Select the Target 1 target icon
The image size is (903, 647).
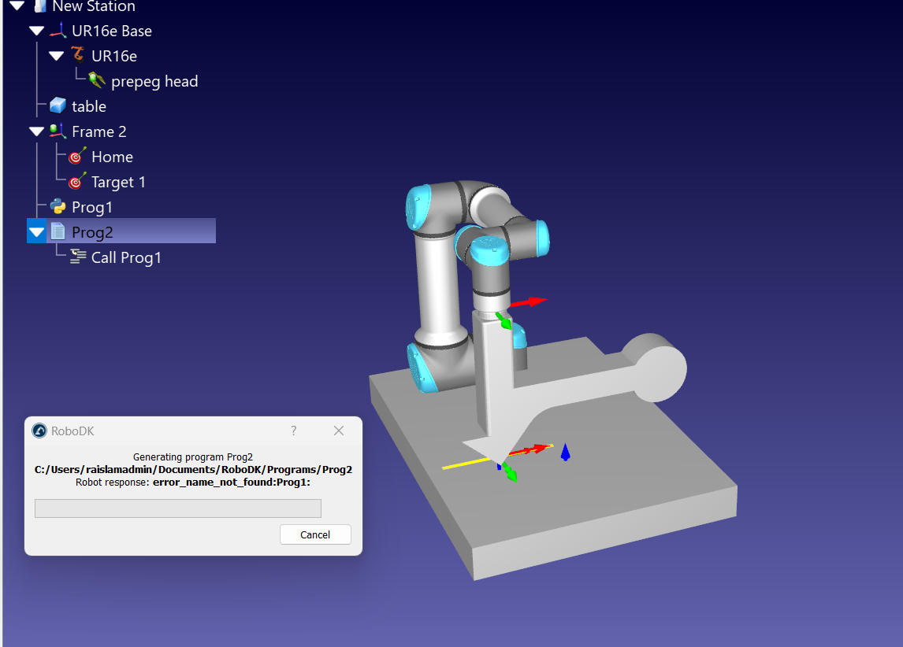coord(77,182)
